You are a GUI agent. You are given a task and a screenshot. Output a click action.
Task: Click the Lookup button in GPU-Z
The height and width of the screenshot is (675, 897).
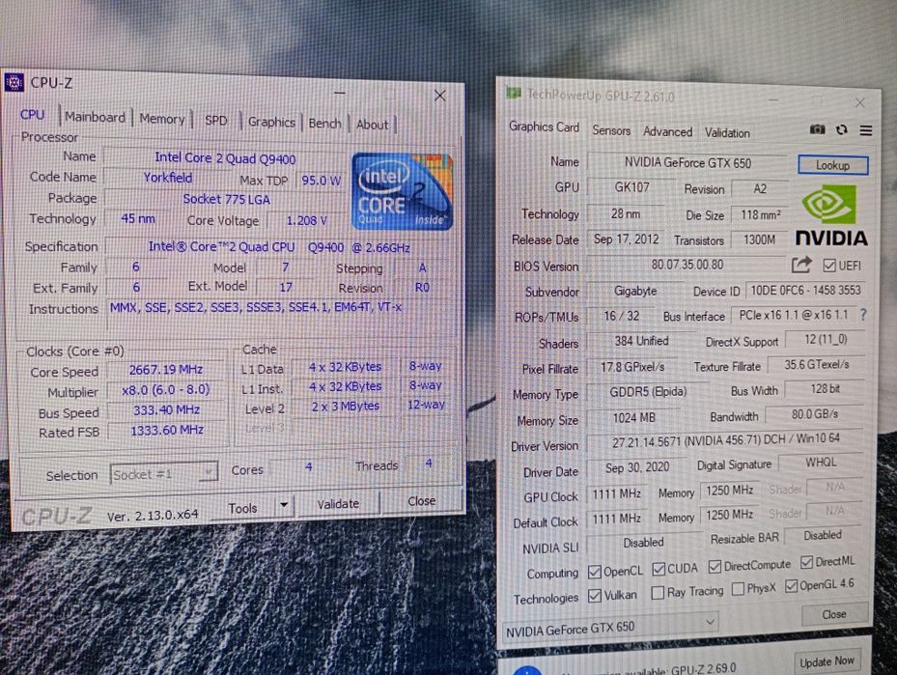point(833,165)
